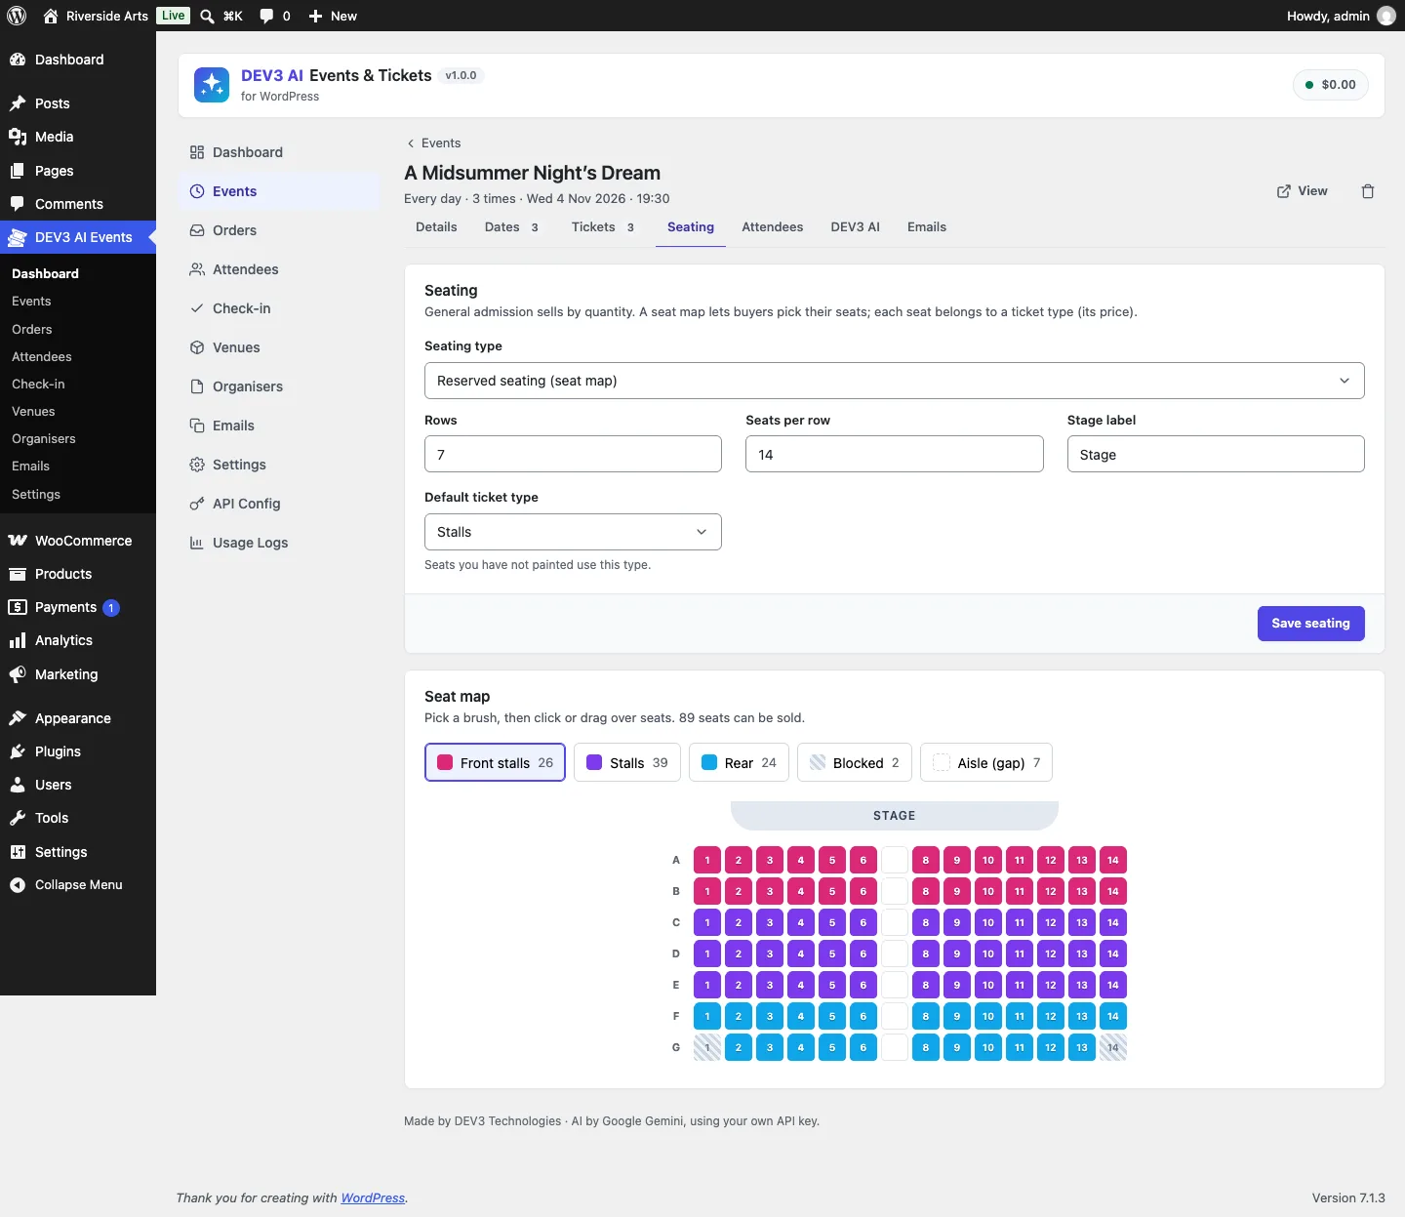Viewport: 1405px width, 1217px height.
Task: Open comments bubble icon in admin bar
Action: coord(266,16)
